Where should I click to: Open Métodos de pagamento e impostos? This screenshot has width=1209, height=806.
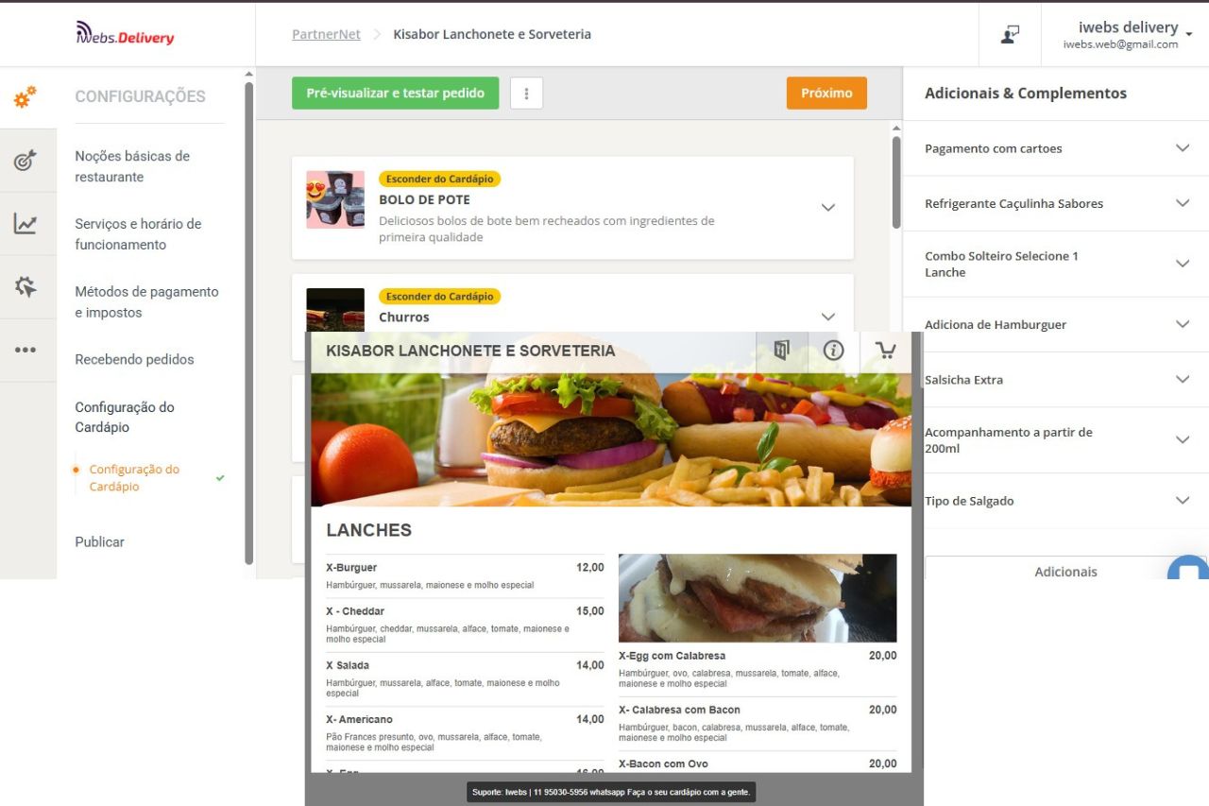click(146, 302)
